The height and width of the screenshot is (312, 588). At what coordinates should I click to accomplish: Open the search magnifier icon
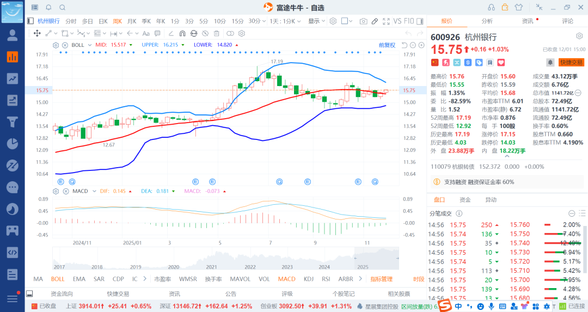63,7
